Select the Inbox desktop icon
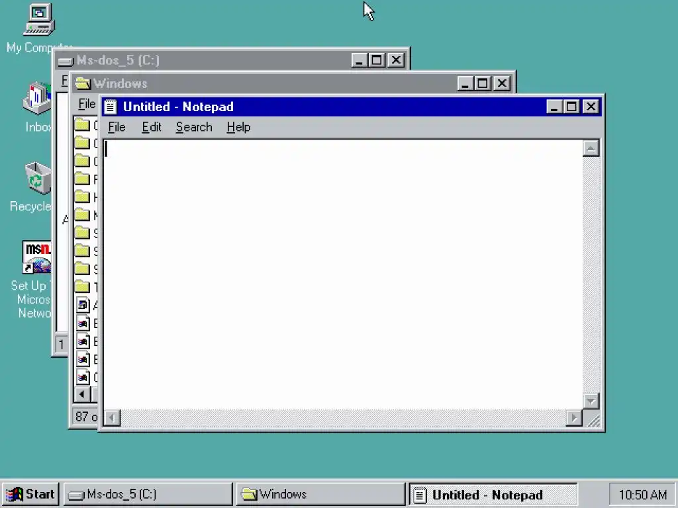678x508 pixels. tap(37, 99)
